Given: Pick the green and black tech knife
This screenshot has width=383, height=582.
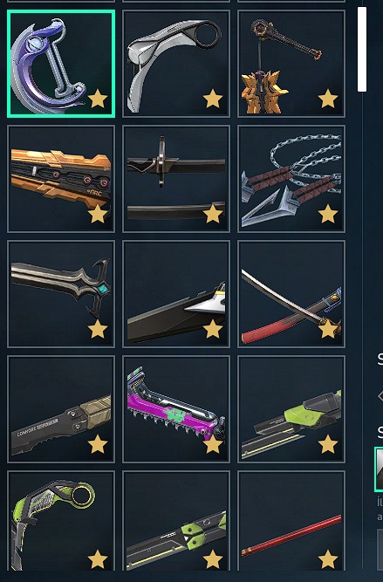Looking at the screenshot, I should [x=291, y=409].
